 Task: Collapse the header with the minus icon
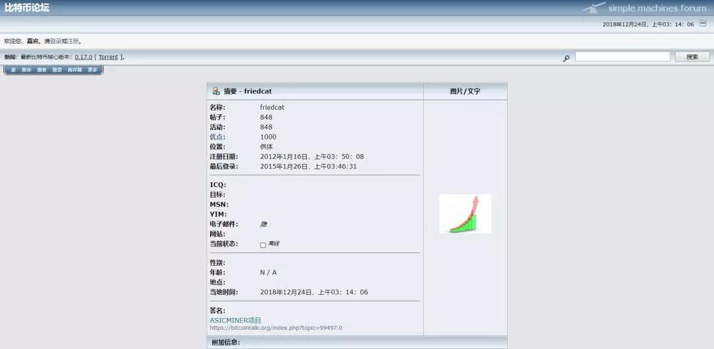[x=703, y=24]
